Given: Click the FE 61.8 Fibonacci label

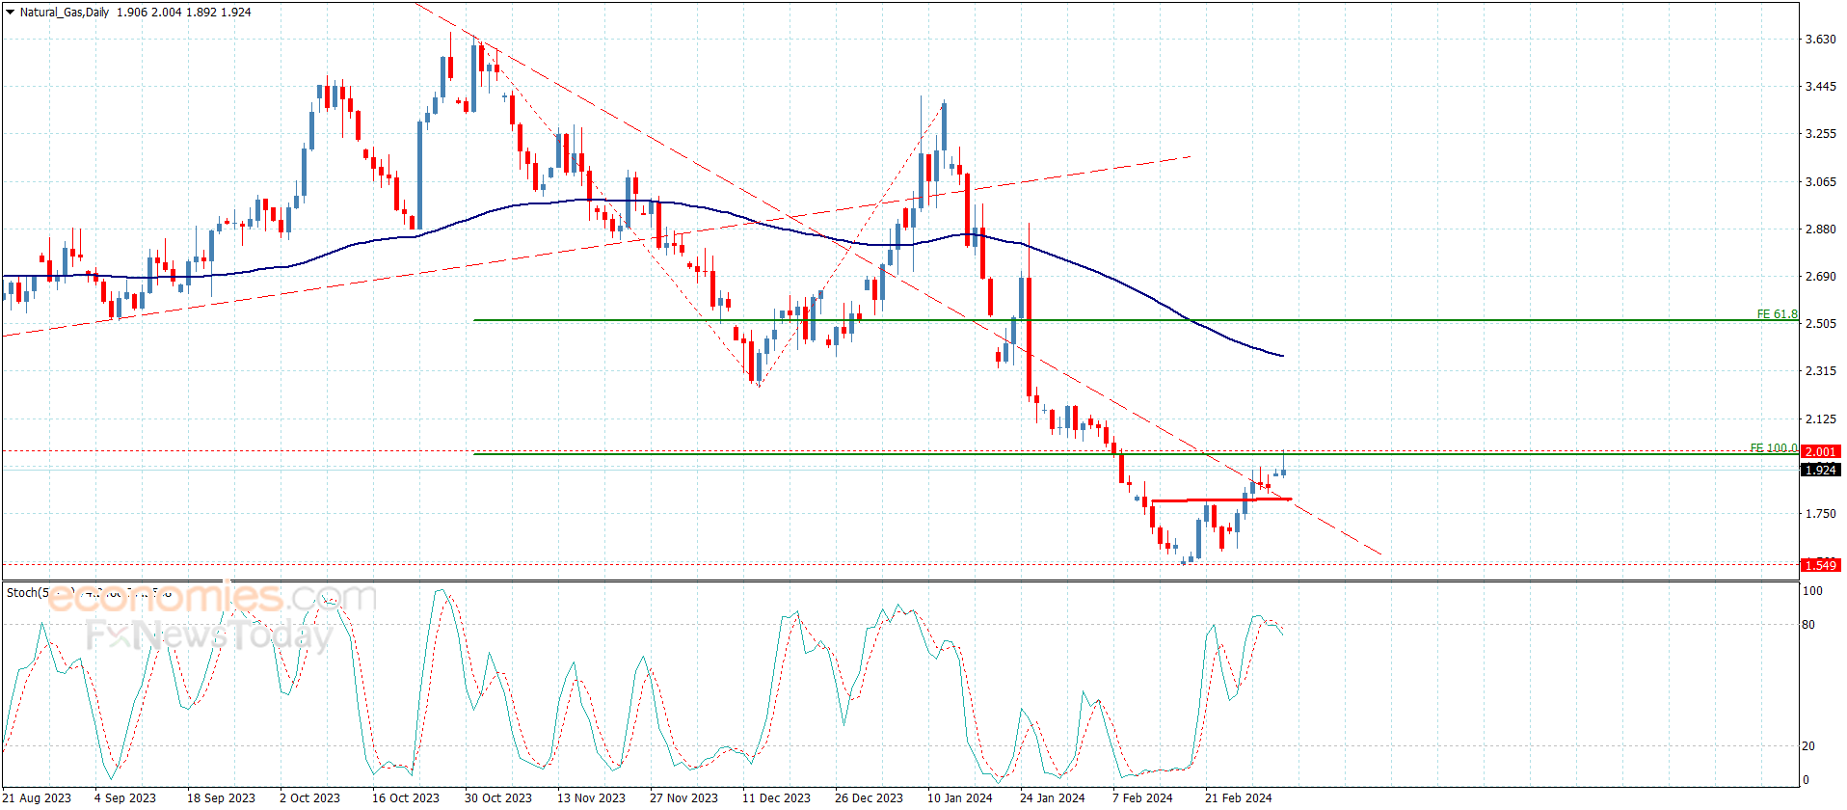Looking at the screenshot, I should [1776, 314].
